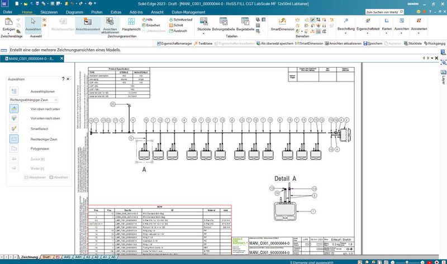Open the Bohrungstabelle tool

(223, 25)
